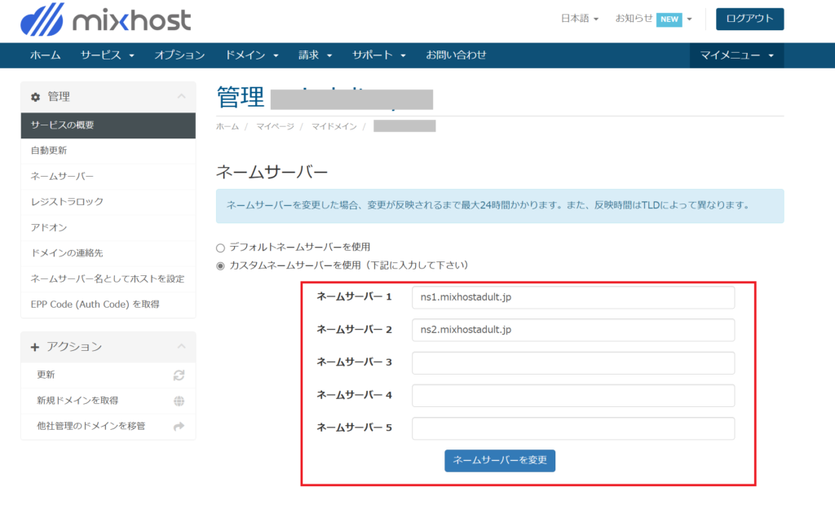The image size is (835, 513).
Task: Open レジストラロック in sidebar
Action: (67, 201)
